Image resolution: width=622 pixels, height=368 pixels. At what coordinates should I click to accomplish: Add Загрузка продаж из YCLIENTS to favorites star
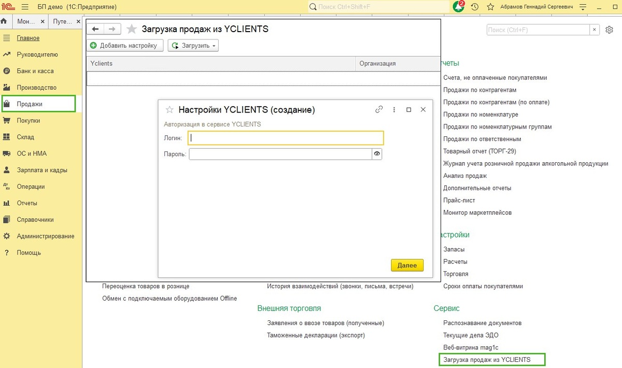tap(132, 30)
